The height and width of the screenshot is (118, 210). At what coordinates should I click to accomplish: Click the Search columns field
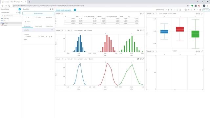point(11,16)
